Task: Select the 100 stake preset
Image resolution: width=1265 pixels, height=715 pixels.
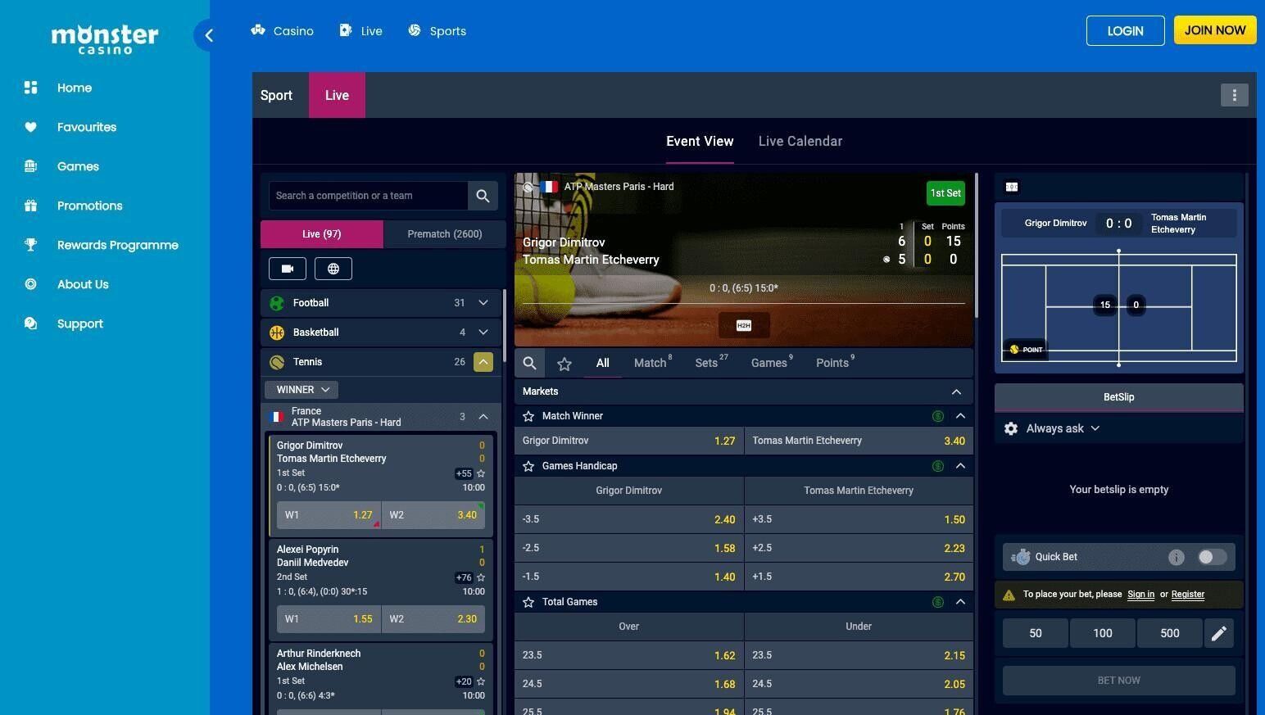Action: tap(1102, 633)
